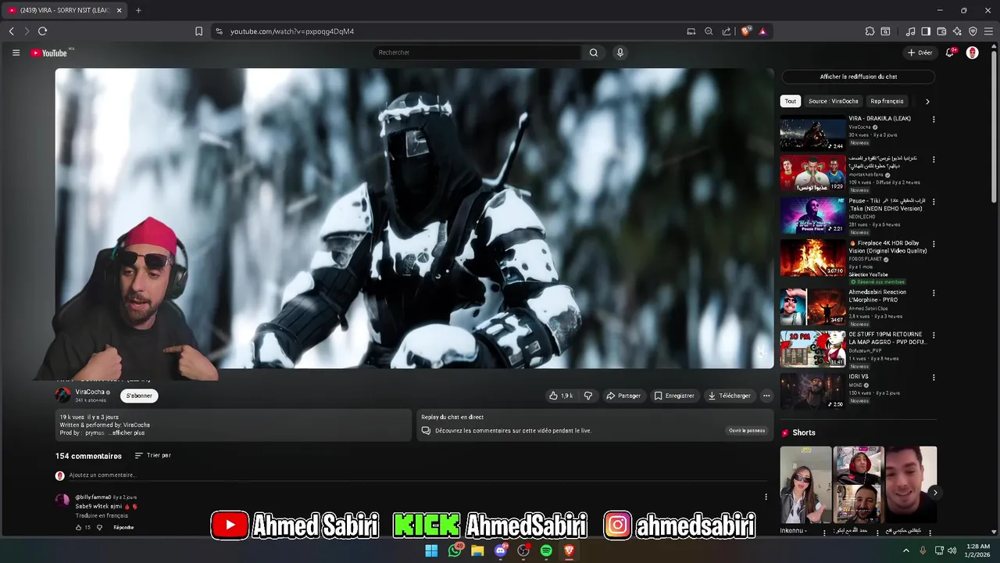Open File Explorer from taskbar

(477, 550)
